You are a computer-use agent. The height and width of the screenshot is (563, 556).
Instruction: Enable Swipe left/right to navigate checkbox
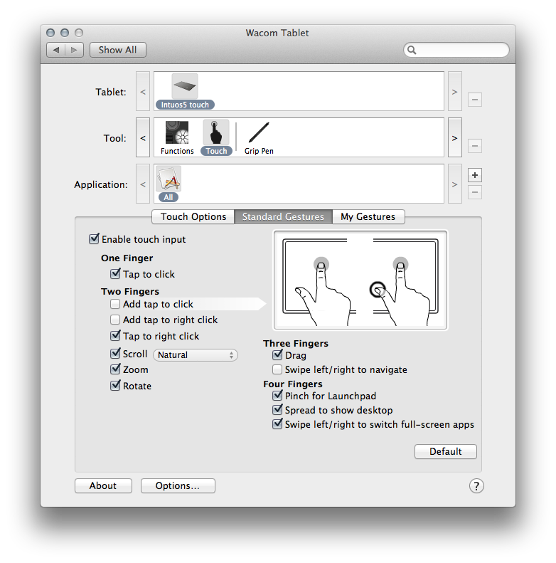click(277, 369)
